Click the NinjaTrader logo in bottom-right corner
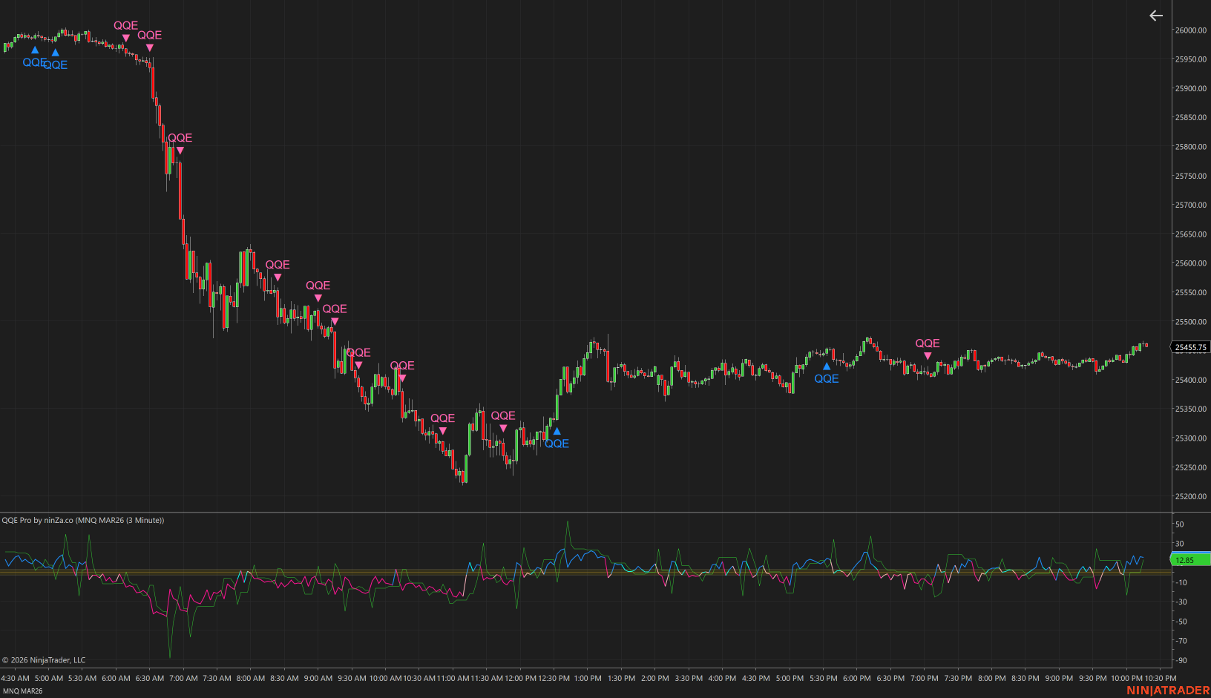1211x698 pixels. [x=1167, y=691]
